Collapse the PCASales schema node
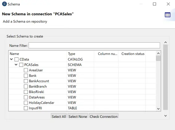Viewport: 175px width, 130px height. point(16,65)
